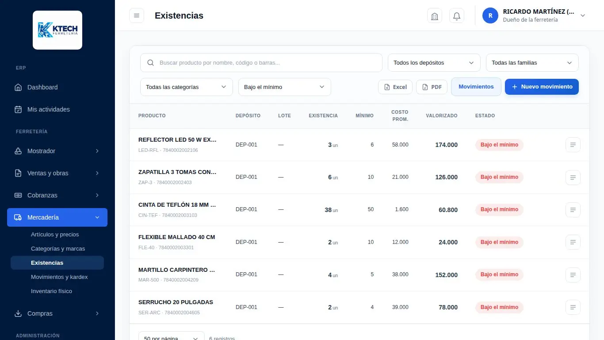Click the Mis actividades calendar icon
Image resolution: width=604 pixels, height=340 pixels.
tap(18, 109)
